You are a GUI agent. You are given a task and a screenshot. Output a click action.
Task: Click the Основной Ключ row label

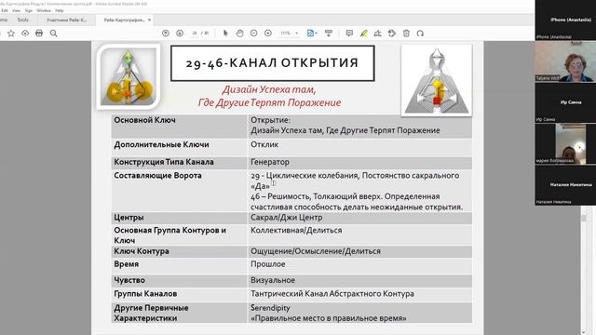point(145,120)
